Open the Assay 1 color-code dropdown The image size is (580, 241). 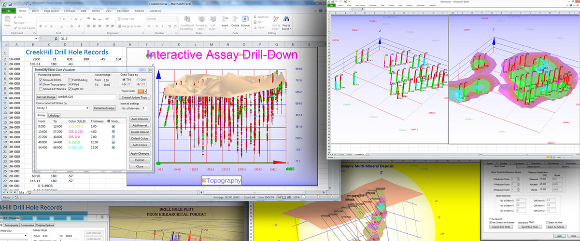[87, 108]
